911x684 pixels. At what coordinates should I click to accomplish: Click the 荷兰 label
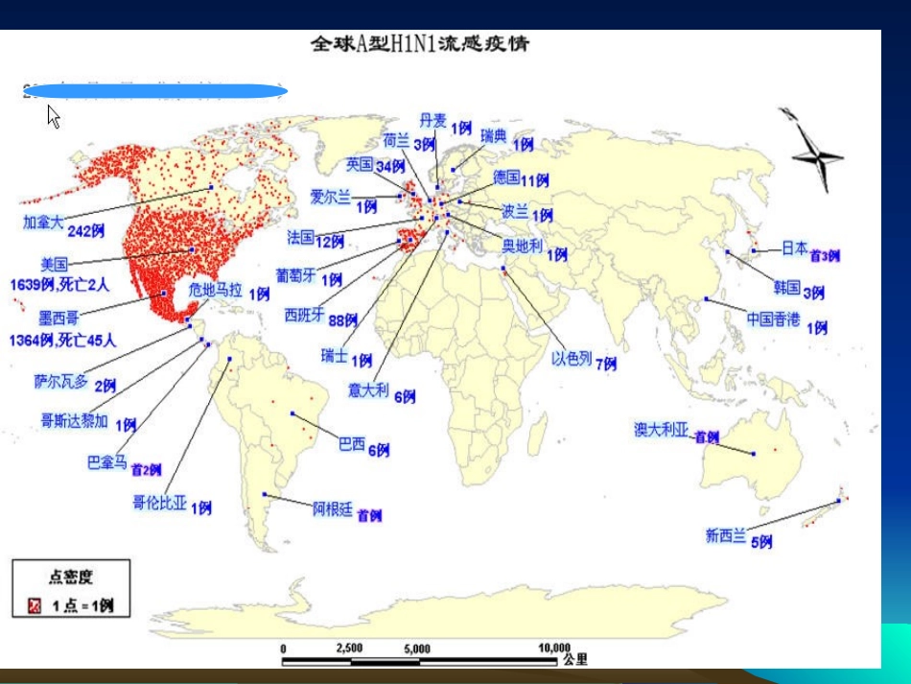396,140
